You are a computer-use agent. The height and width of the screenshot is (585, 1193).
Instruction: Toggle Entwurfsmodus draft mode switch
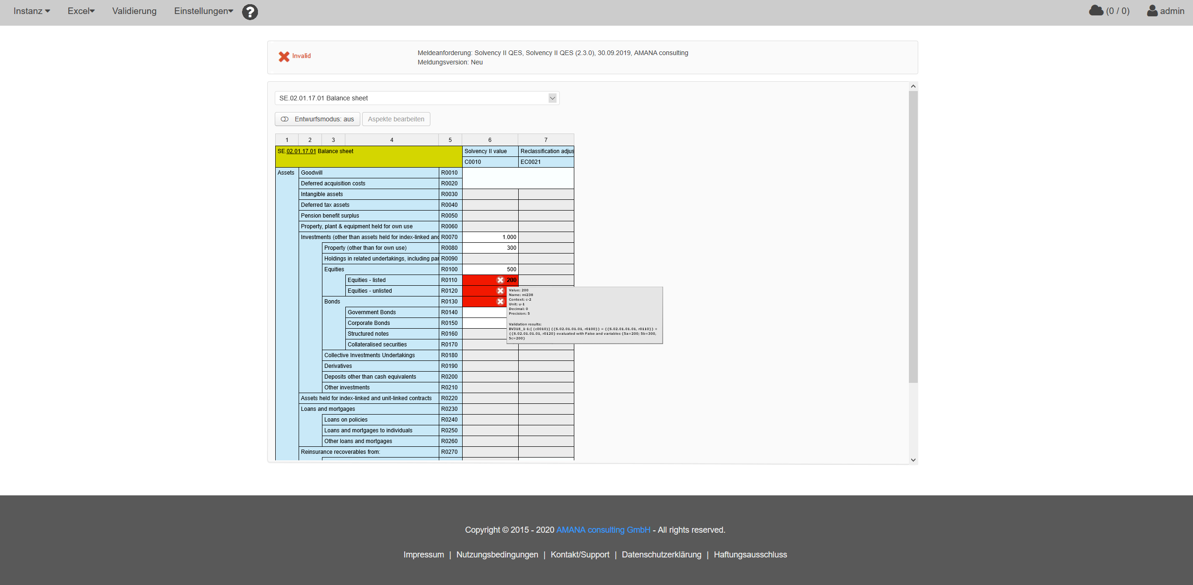pyautogui.click(x=285, y=119)
